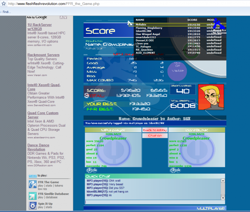Image resolution: width=250 pixels, height=212 pixels.
Task: Visit the www.DDRaction.com ad URL
Action: pyautogui.click(x=40, y=166)
